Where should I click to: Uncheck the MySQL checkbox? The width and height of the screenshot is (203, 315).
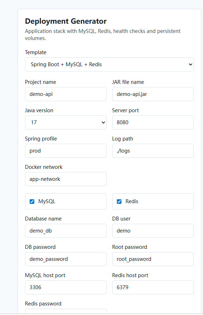[32, 201]
